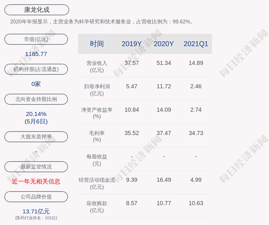269x225 pixels.
Task: Select the 20.14% northbound holding value
Action: tap(36, 114)
